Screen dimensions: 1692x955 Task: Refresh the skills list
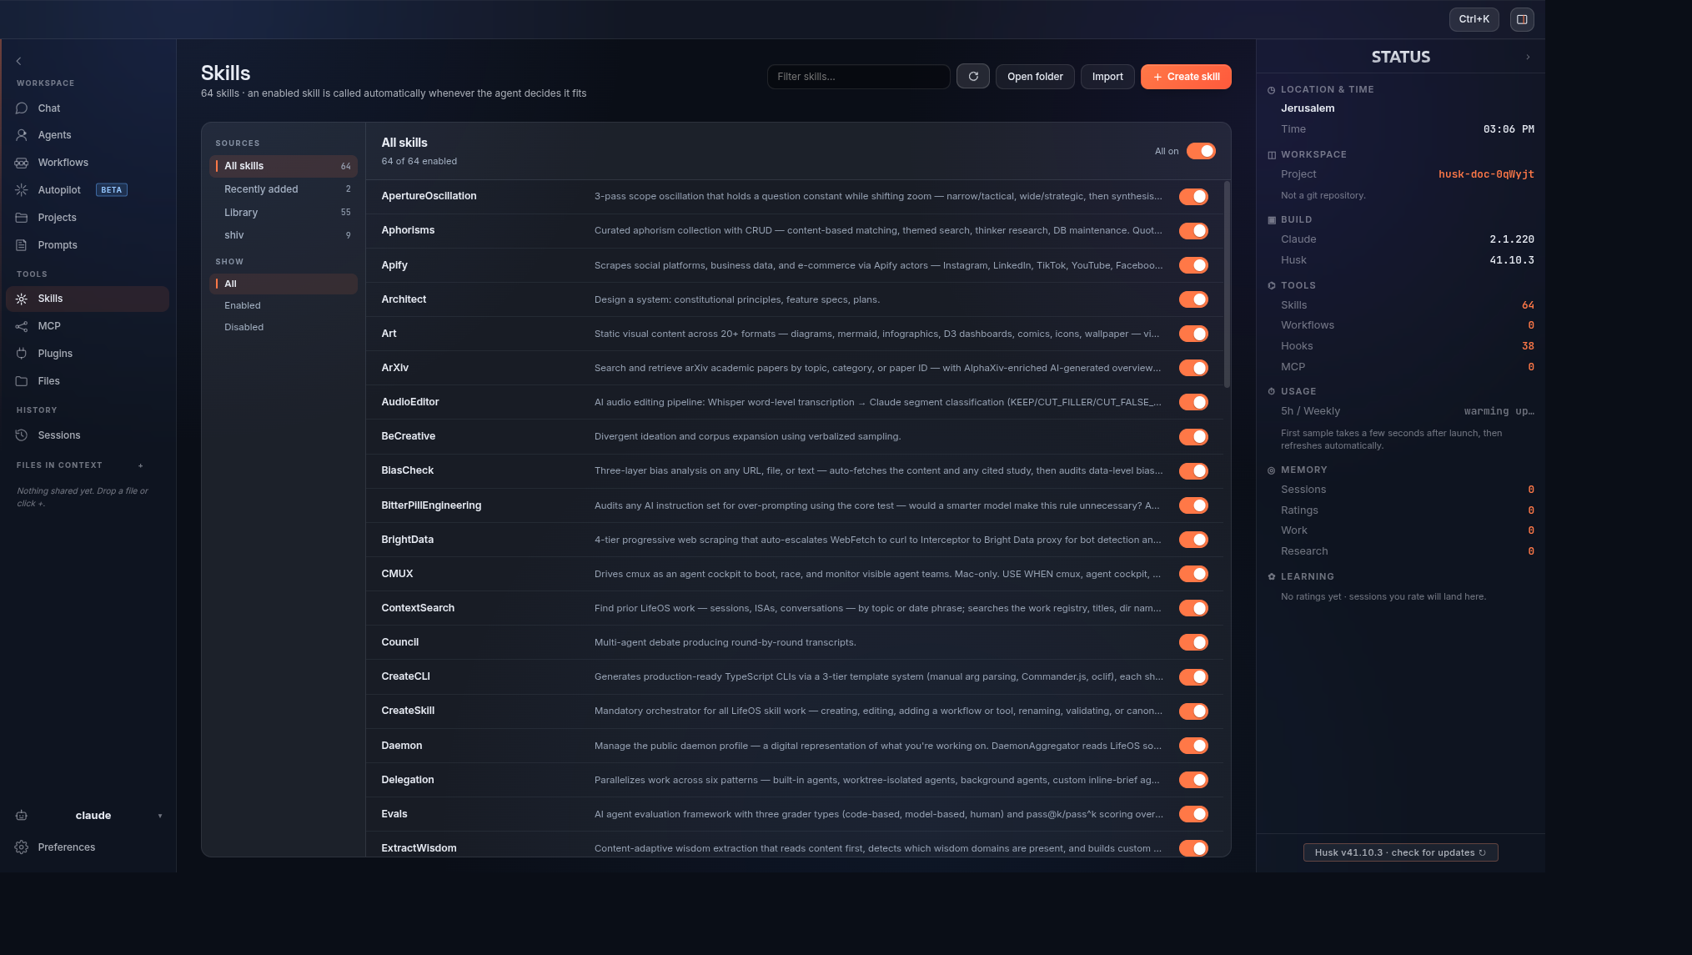(973, 77)
